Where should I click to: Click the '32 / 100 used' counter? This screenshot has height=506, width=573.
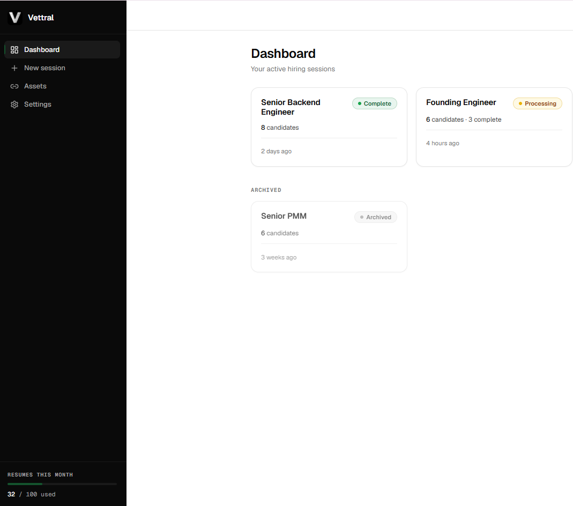[32, 494]
